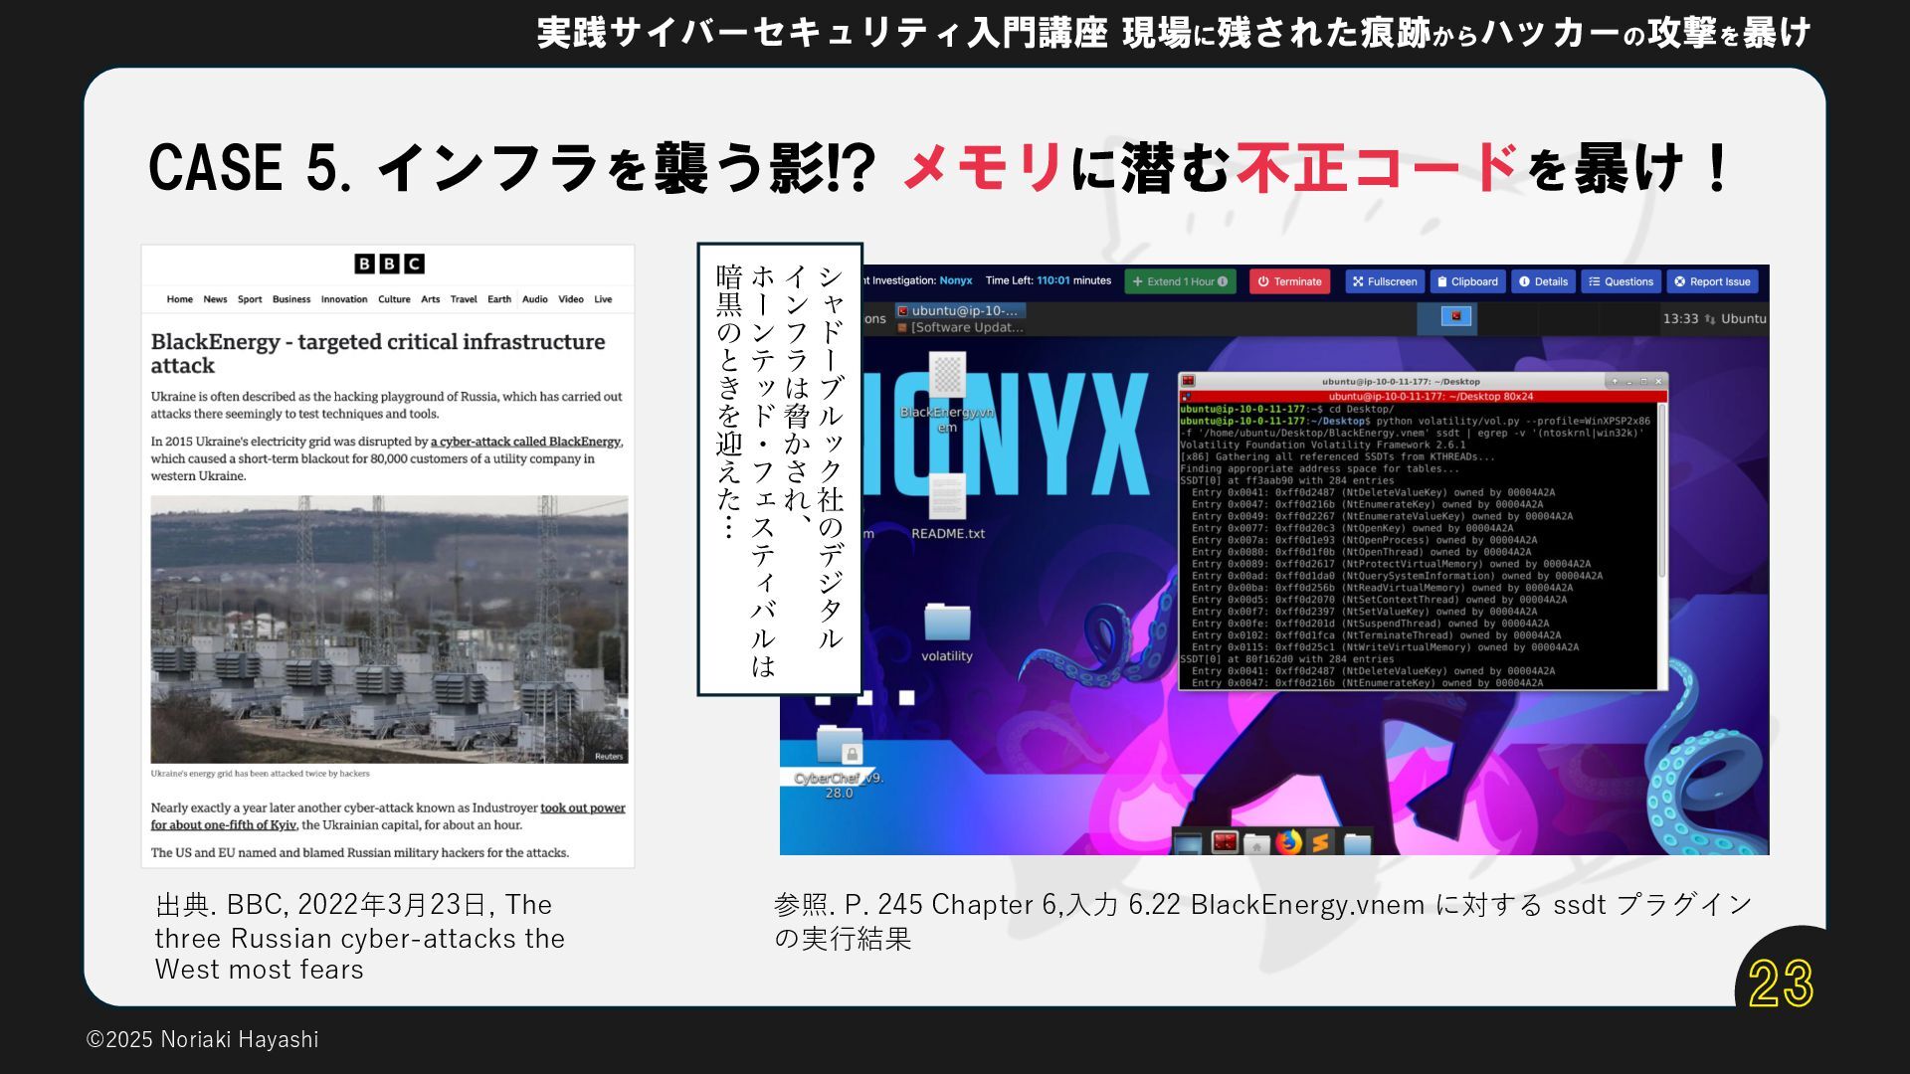Launch Sublime Text from the dock
1910x1074 pixels.
pyautogui.click(x=1321, y=843)
